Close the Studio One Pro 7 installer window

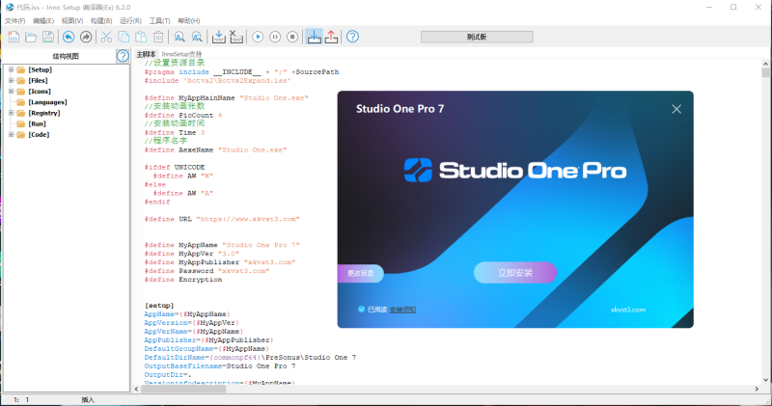pyautogui.click(x=676, y=109)
